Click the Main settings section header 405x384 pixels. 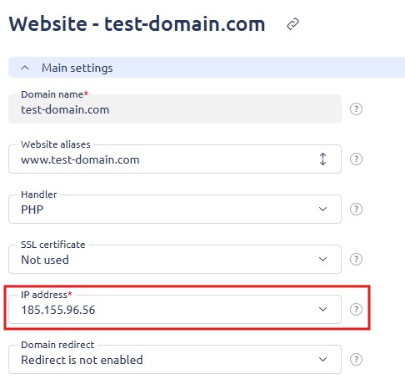pos(207,68)
